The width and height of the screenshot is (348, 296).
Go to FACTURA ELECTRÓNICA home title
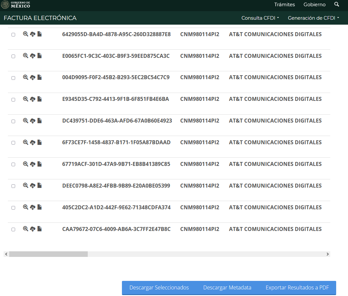(x=40, y=18)
